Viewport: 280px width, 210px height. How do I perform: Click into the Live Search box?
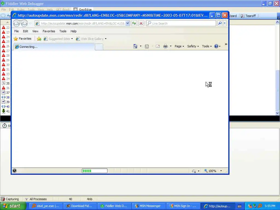tap(181, 23)
